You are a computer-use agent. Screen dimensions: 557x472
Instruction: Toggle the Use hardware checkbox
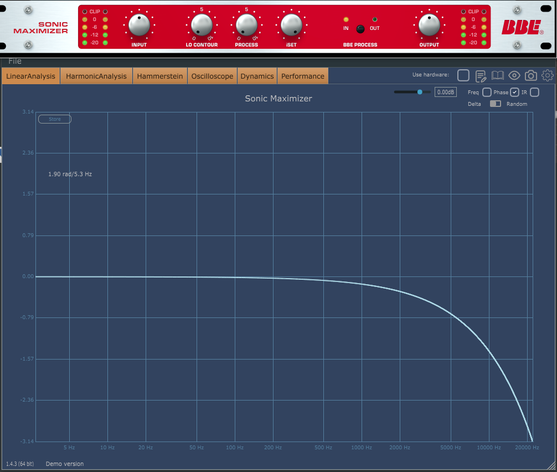pyautogui.click(x=463, y=75)
